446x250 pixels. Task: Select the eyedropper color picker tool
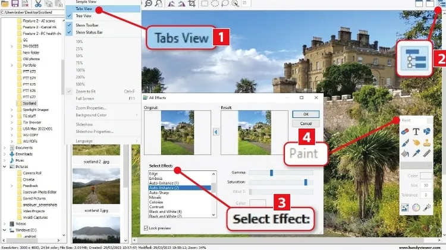click(416, 154)
